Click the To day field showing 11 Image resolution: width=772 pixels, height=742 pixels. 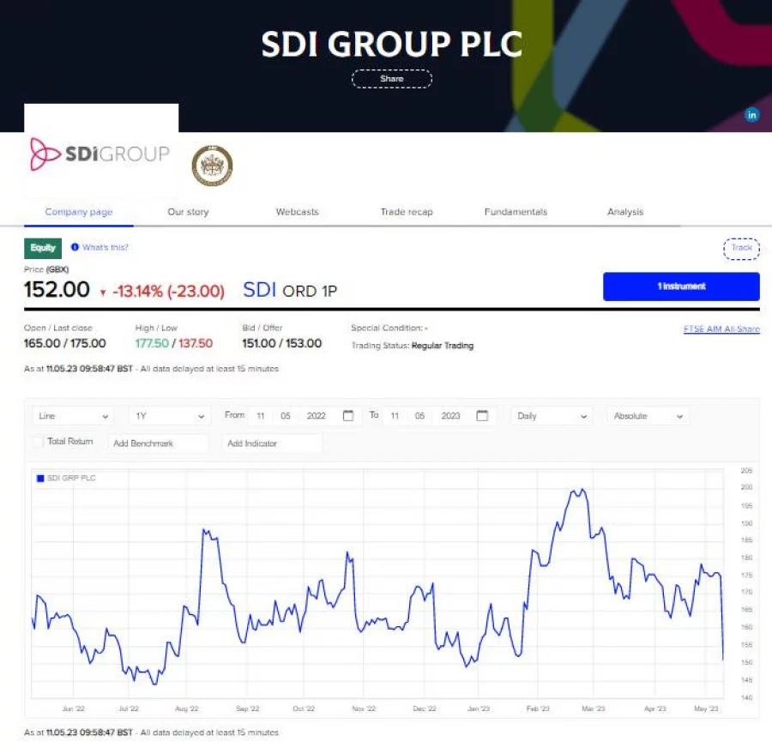tap(395, 416)
